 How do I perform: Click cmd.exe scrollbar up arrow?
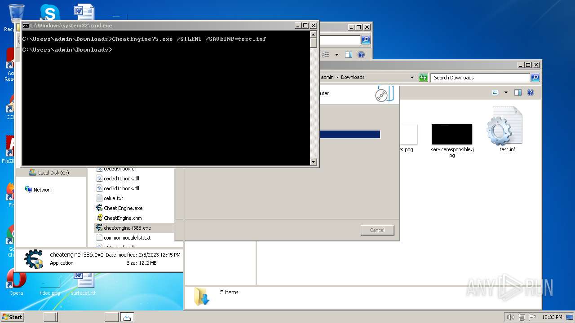[314, 34]
